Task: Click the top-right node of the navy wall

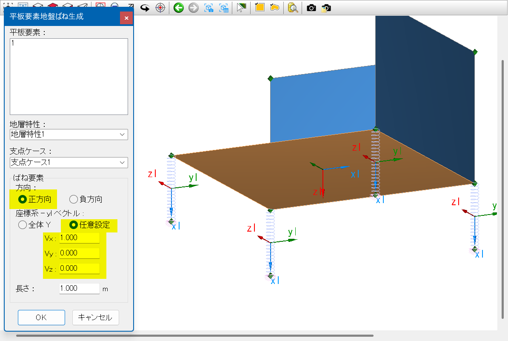Action: pyautogui.click(x=475, y=52)
